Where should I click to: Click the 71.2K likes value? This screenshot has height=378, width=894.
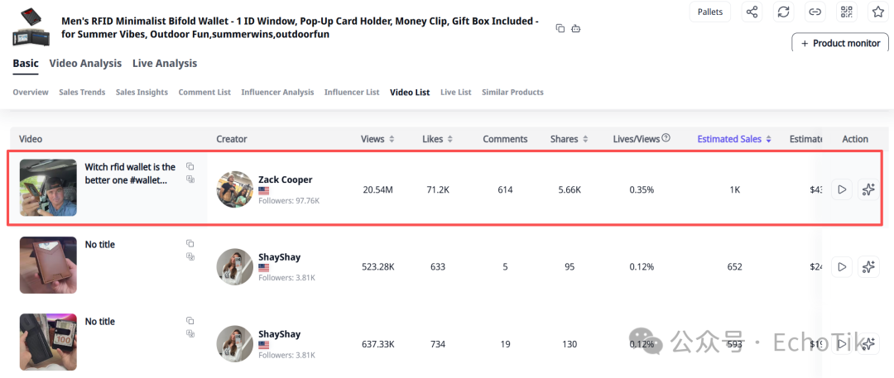(438, 190)
